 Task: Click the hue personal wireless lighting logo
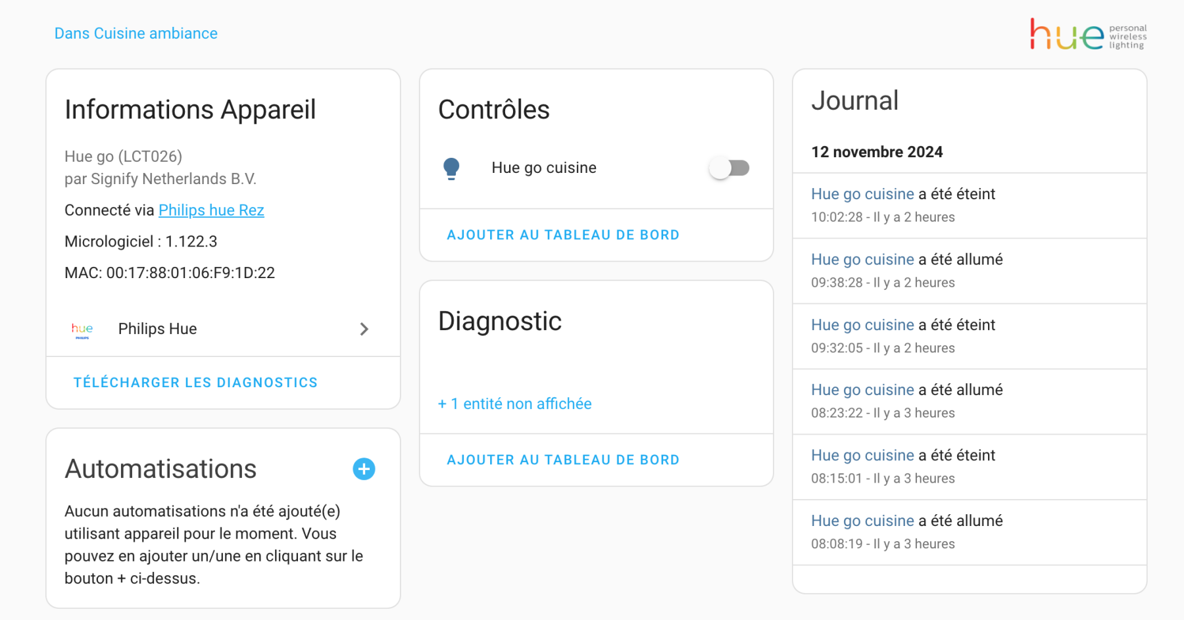pos(1088,34)
